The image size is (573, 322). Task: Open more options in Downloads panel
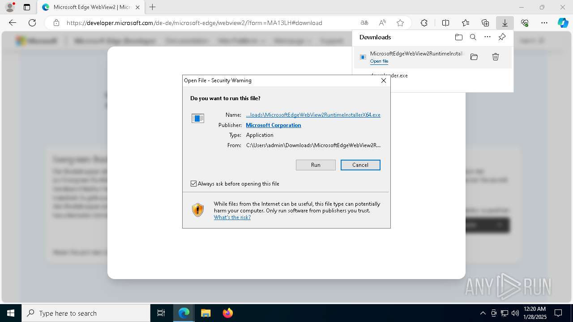[x=487, y=37]
